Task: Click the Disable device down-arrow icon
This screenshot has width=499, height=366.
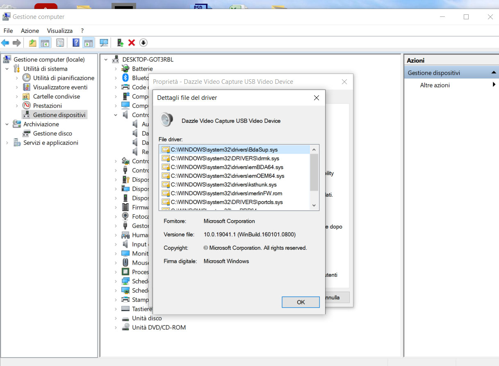Action: (x=143, y=43)
